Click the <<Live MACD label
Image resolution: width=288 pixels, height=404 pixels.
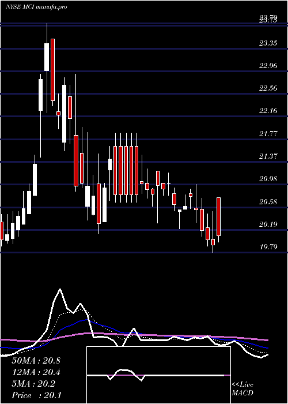[x=242, y=389]
